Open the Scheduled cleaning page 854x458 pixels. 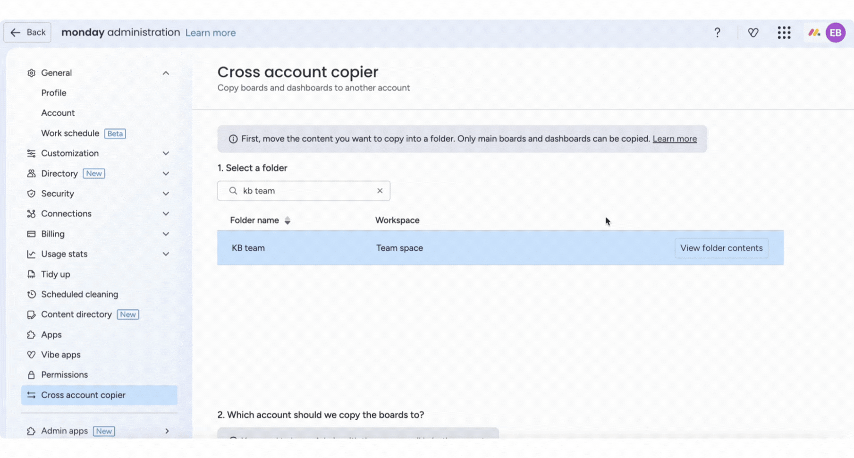80,294
